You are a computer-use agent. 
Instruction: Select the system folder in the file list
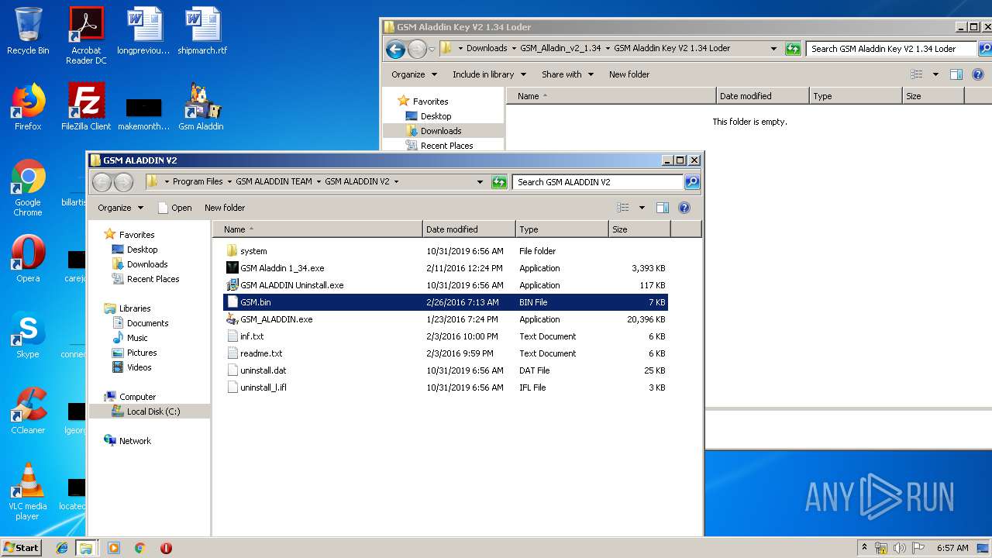(253, 251)
